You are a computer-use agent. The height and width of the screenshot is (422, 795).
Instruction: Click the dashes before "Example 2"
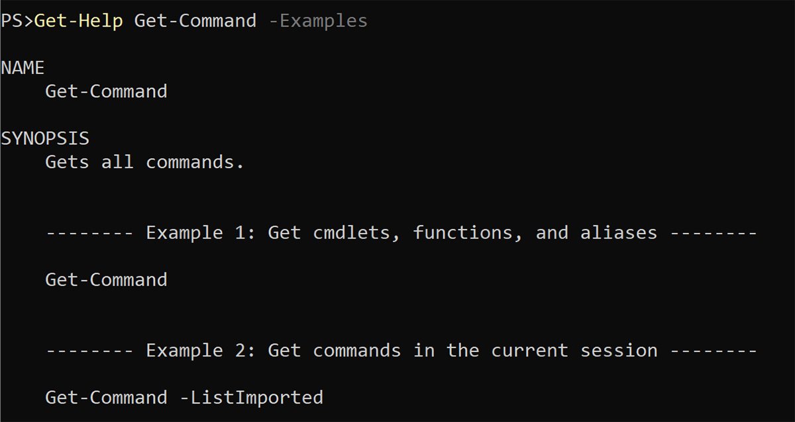coord(89,351)
